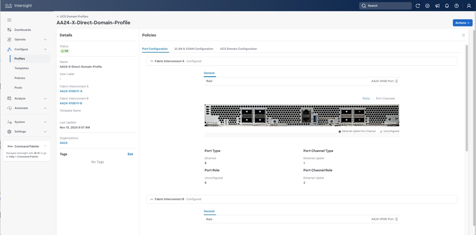The width and height of the screenshot is (476, 235).
Task: Open AA24-9108-Port policy for Fabric Interconnect B
Action: click(x=382, y=219)
